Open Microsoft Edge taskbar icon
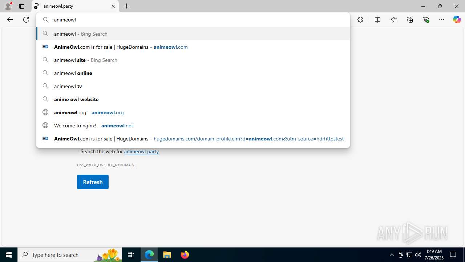 coord(149,255)
